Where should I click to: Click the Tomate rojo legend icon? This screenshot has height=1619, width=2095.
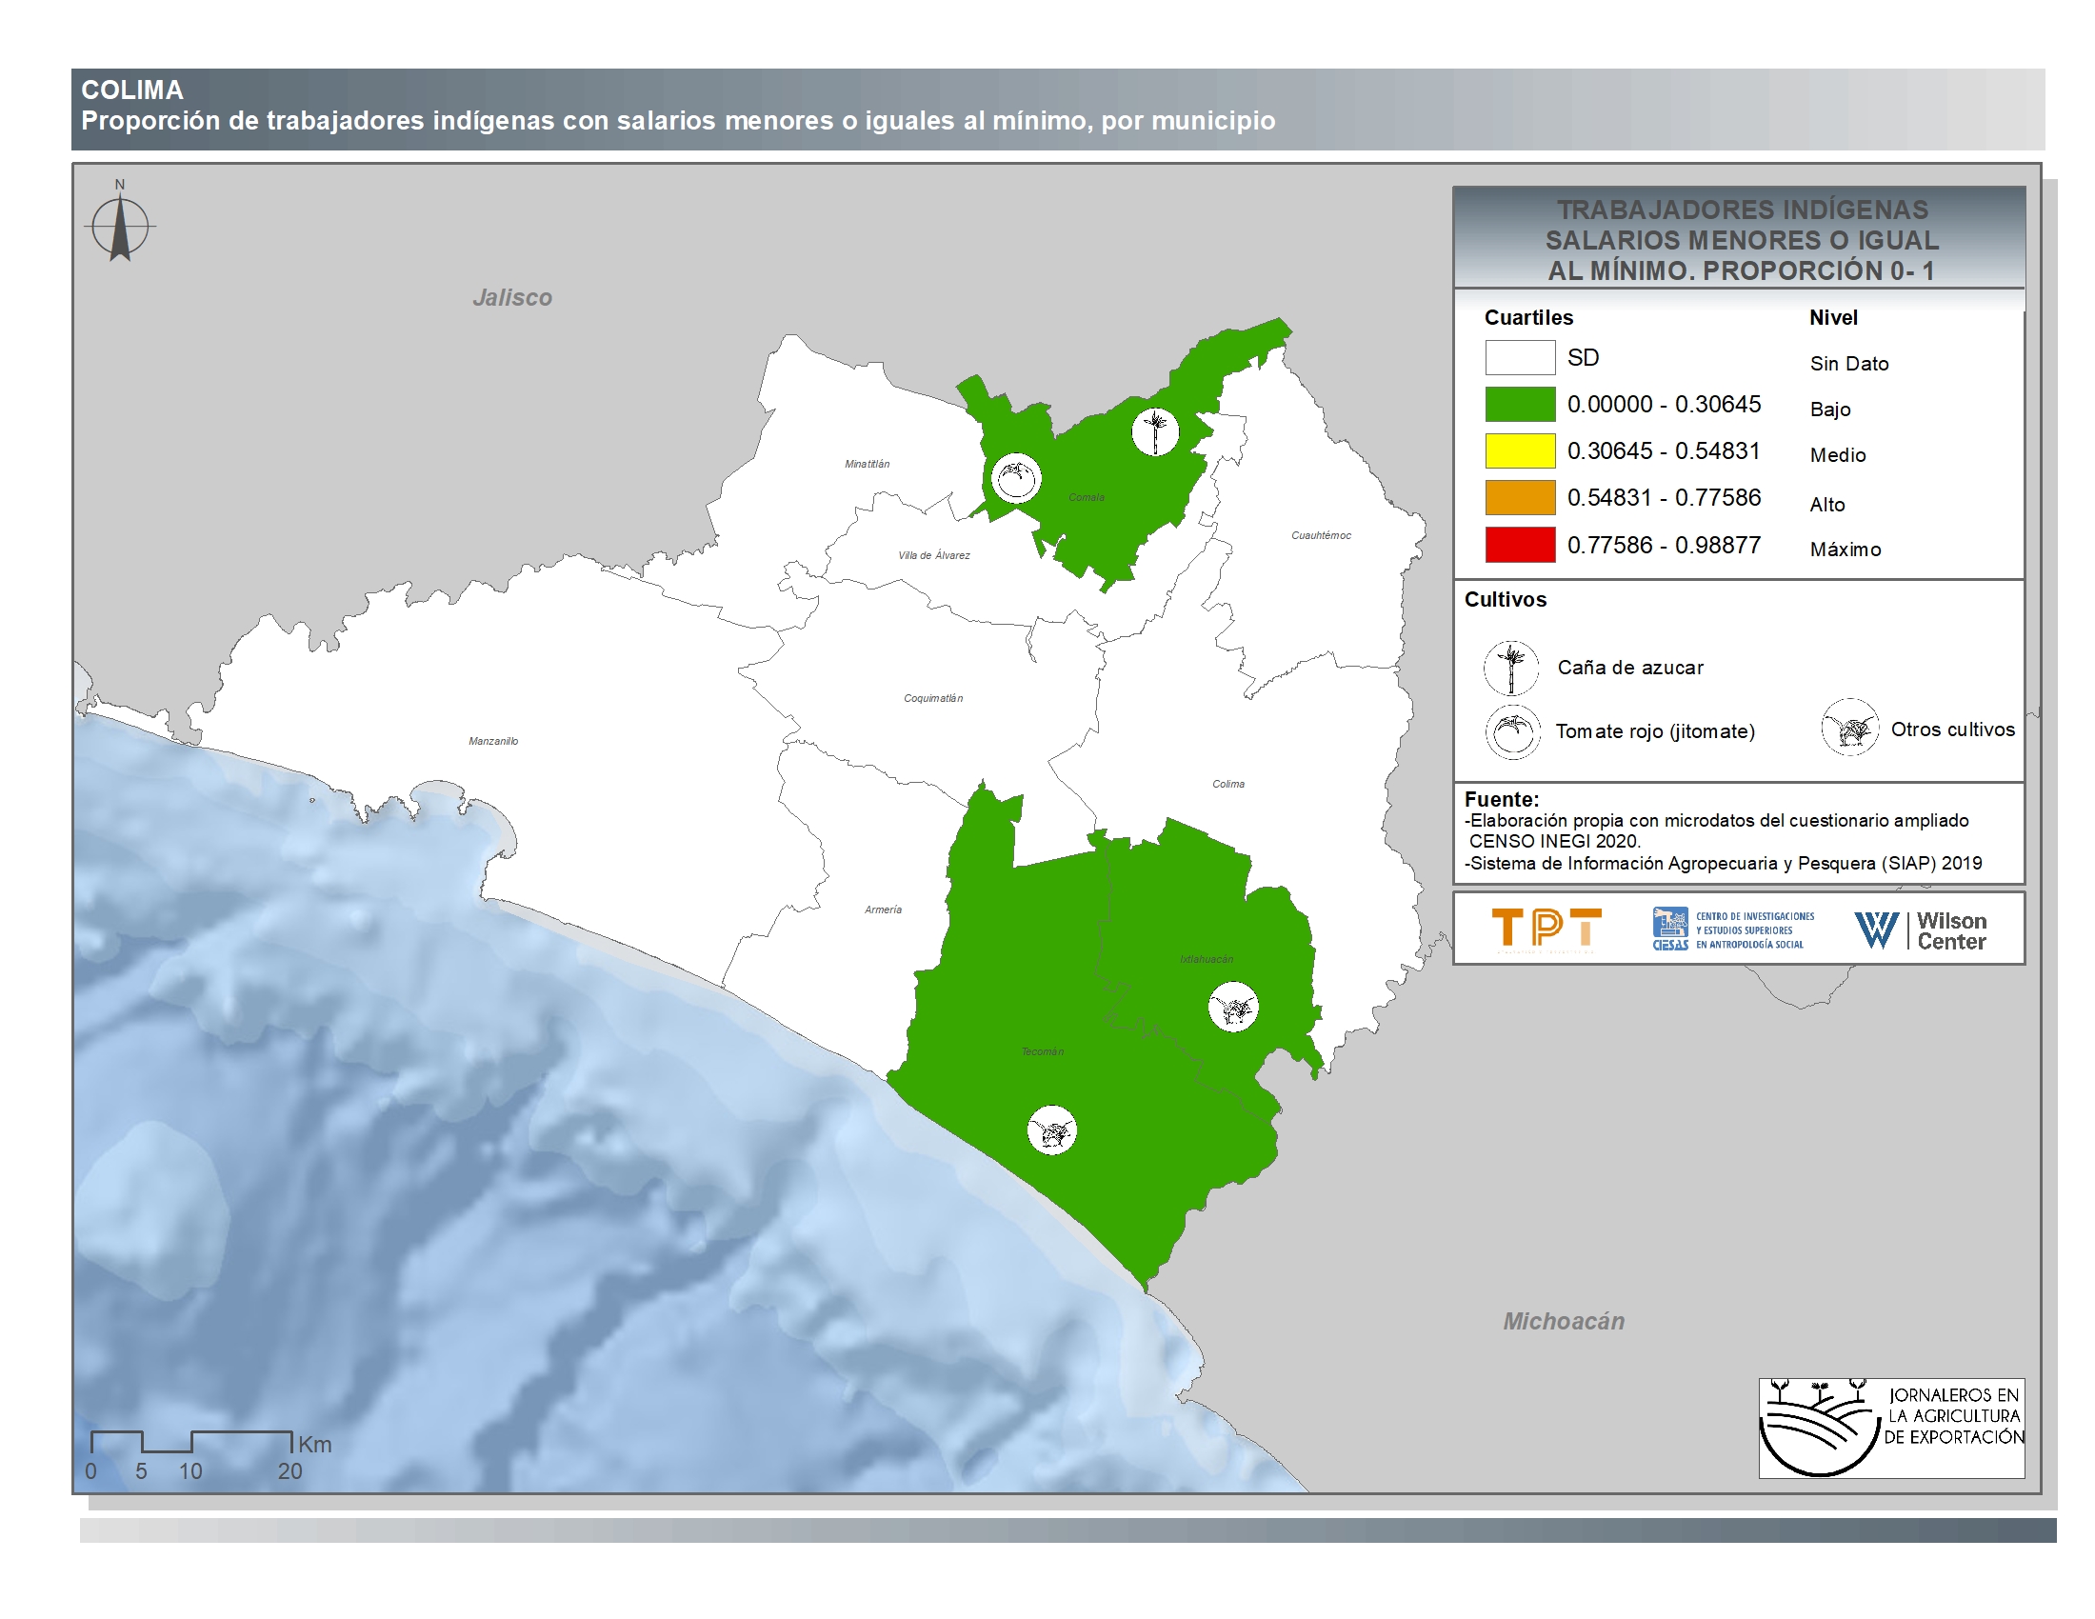(1513, 731)
